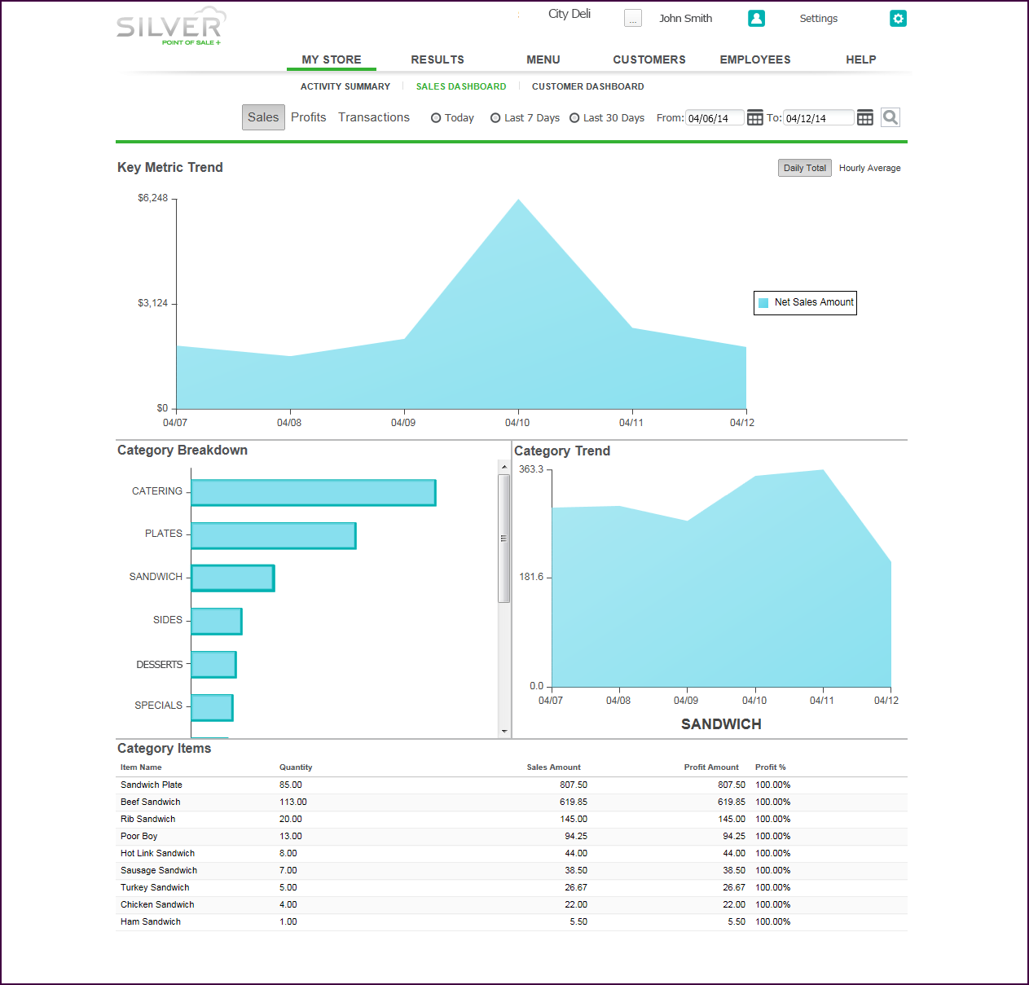1029x985 pixels.
Task: Open the From date calendar picker
Action: pos(755,118)
